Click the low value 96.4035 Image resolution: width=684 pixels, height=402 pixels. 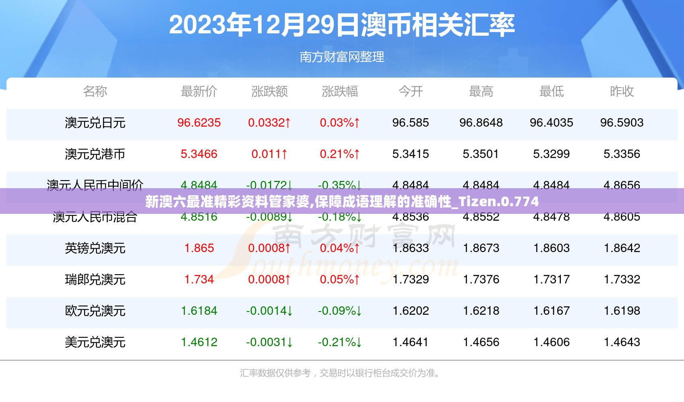(552, 123)
